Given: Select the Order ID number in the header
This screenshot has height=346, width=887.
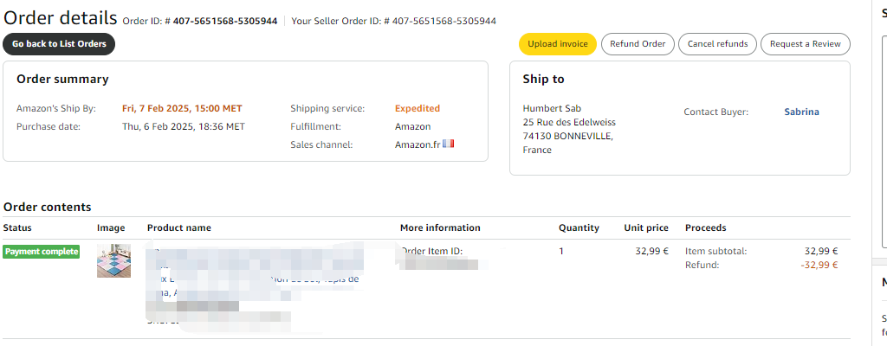Looking at the screenshot, I should pos(225,21).
